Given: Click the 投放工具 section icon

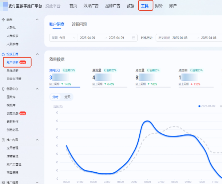Looking at the screenshot, I should click(x=3, y=54).
